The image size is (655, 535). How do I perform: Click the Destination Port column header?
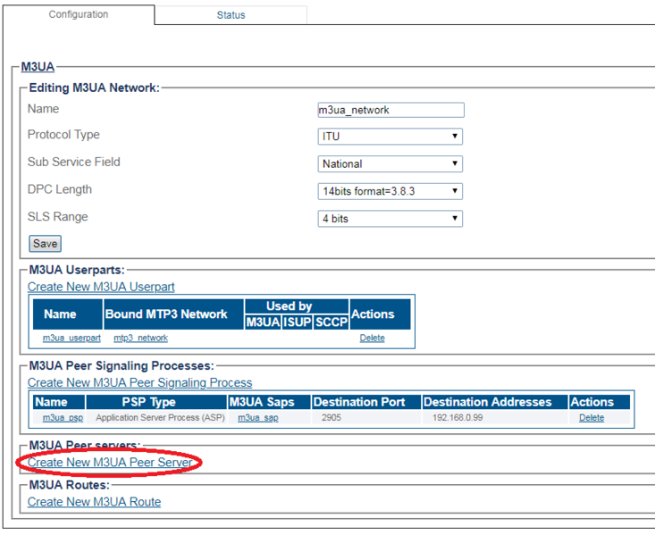[366, 402]
